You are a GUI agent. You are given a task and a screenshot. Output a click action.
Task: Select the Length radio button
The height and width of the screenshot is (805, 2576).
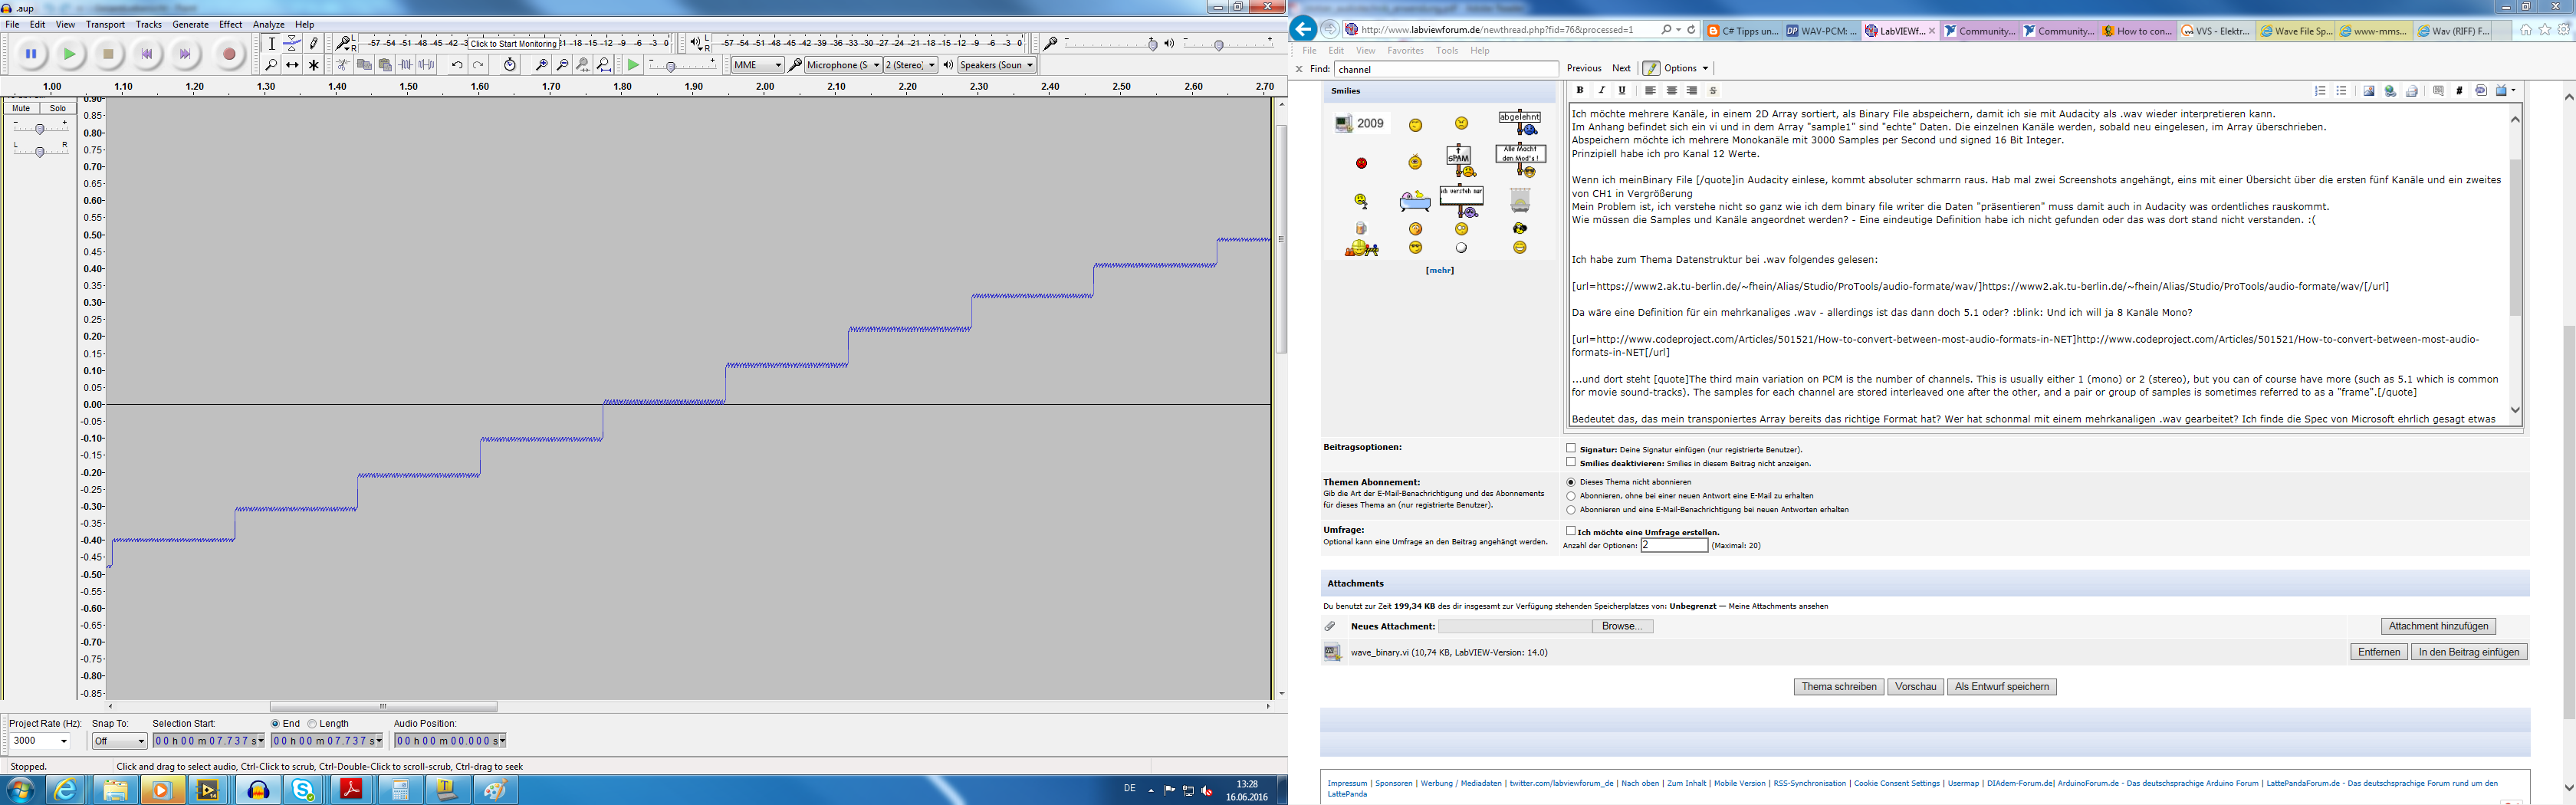312,724
